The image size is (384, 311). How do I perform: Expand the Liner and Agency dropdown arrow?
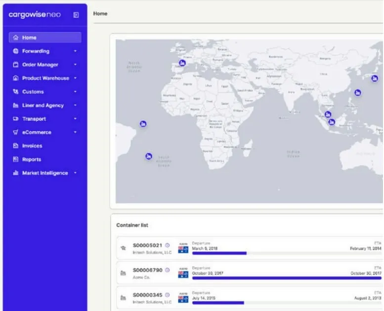tap(75, 105)
